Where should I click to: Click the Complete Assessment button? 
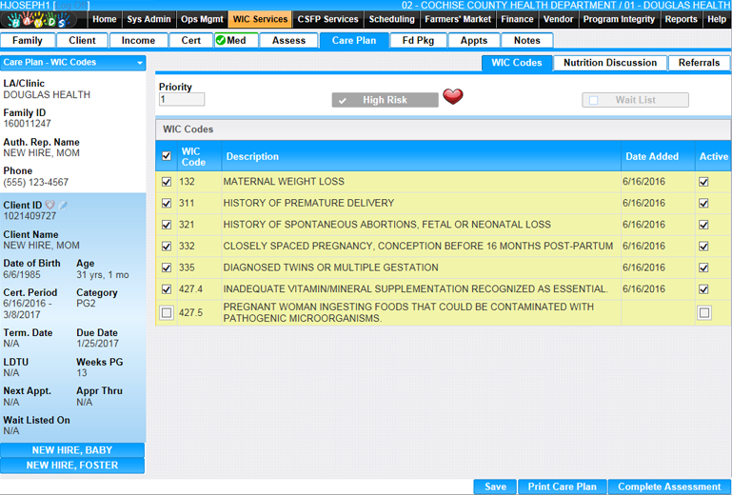pyautogui.click(x=669, y=486)
